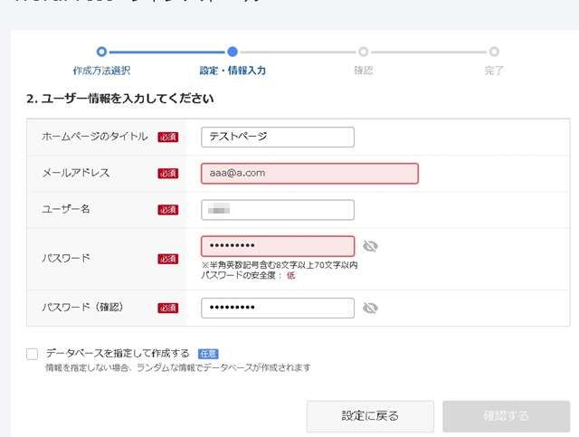This screenshot has height=437, width=579.
Task: Click the 必須 badge beside ユーザー名
Action: [167, 210]
